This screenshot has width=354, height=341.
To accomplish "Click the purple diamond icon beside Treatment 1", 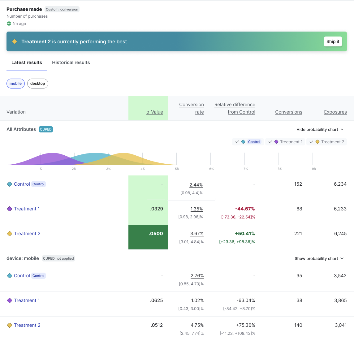I will pos(10,209).
